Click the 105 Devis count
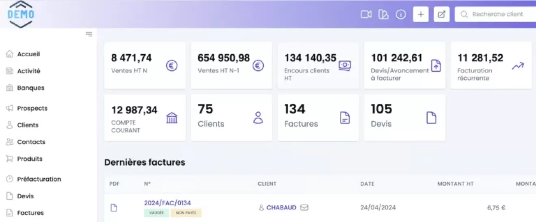Viewport: 536px width, 222px height. 381,109
